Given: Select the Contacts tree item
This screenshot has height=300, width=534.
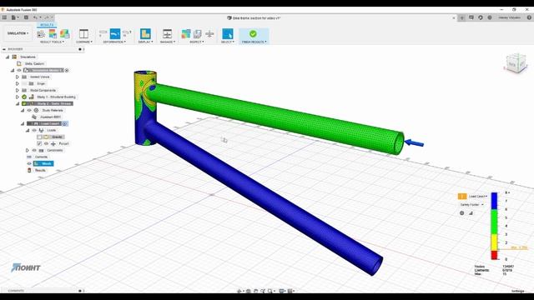Looking at the screenshot, I should (x=42, y=157).
